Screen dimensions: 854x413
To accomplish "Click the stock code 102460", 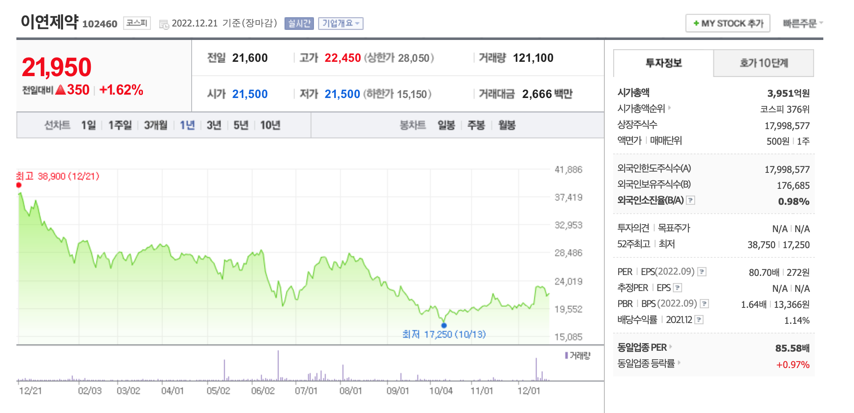I will click(x=100, y=24).
